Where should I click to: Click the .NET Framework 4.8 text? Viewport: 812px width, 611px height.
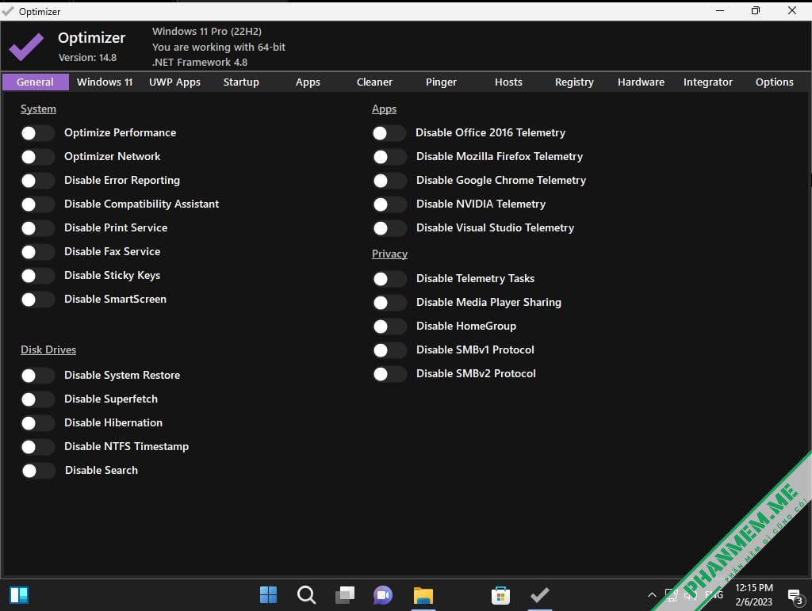(200, 62)
